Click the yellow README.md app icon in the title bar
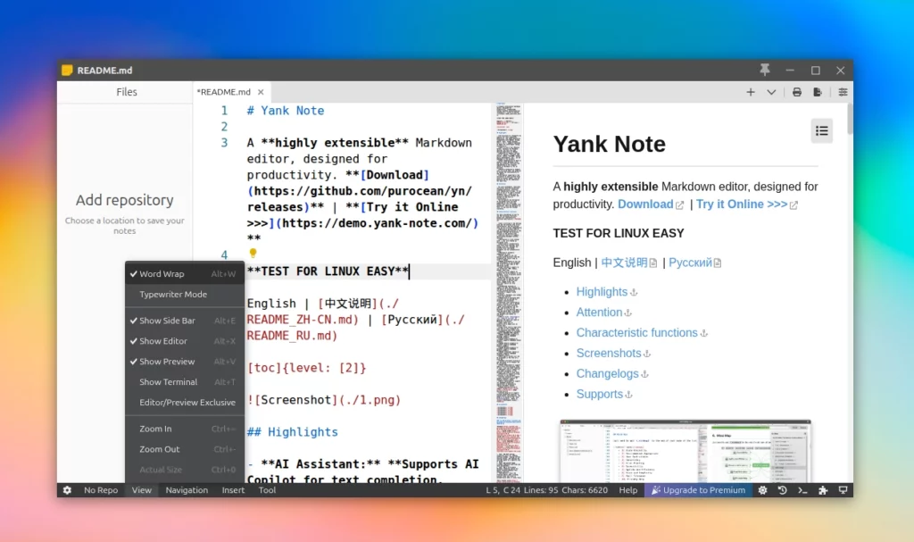914x542 pixels. [67, 70]
